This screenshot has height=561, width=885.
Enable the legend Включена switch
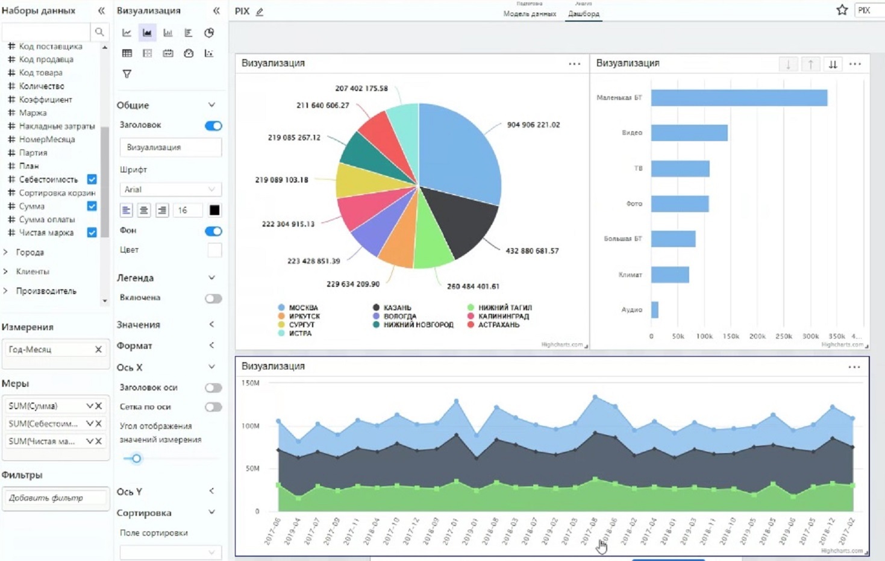[x=213, y=298]
